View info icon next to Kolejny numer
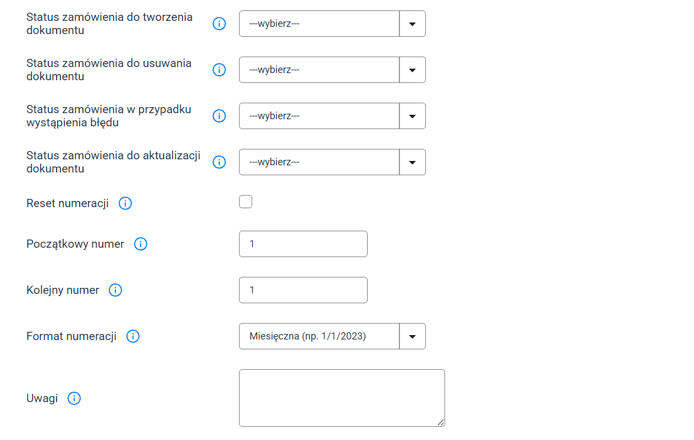Screen dimensions: 694x440 coord(115,290)
